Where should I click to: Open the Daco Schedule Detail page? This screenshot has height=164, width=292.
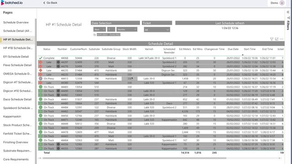(17, 99)
